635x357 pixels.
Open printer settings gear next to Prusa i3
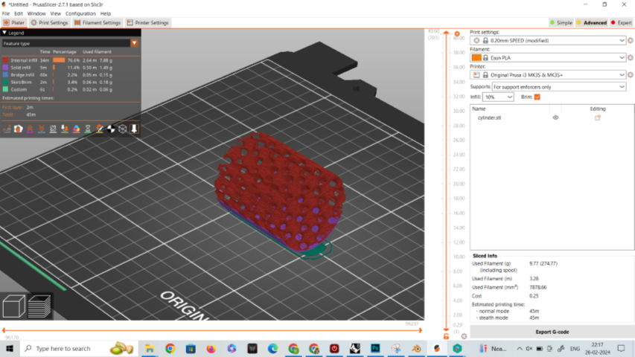pyautogui.click(x=630, y=75)
